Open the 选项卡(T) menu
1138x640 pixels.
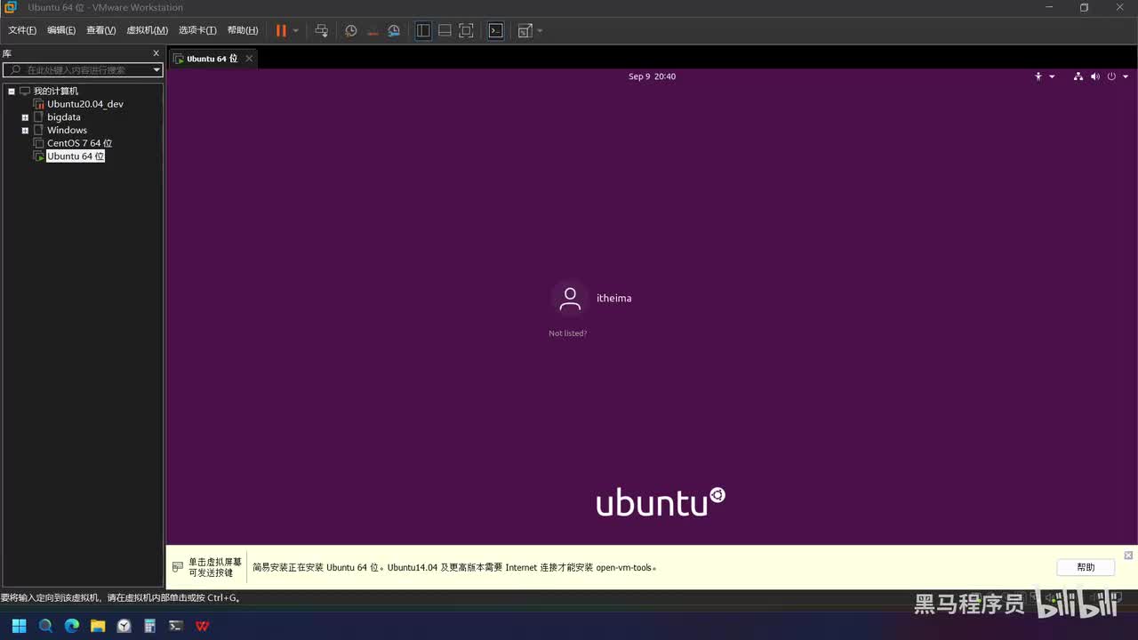click(197, 30)
